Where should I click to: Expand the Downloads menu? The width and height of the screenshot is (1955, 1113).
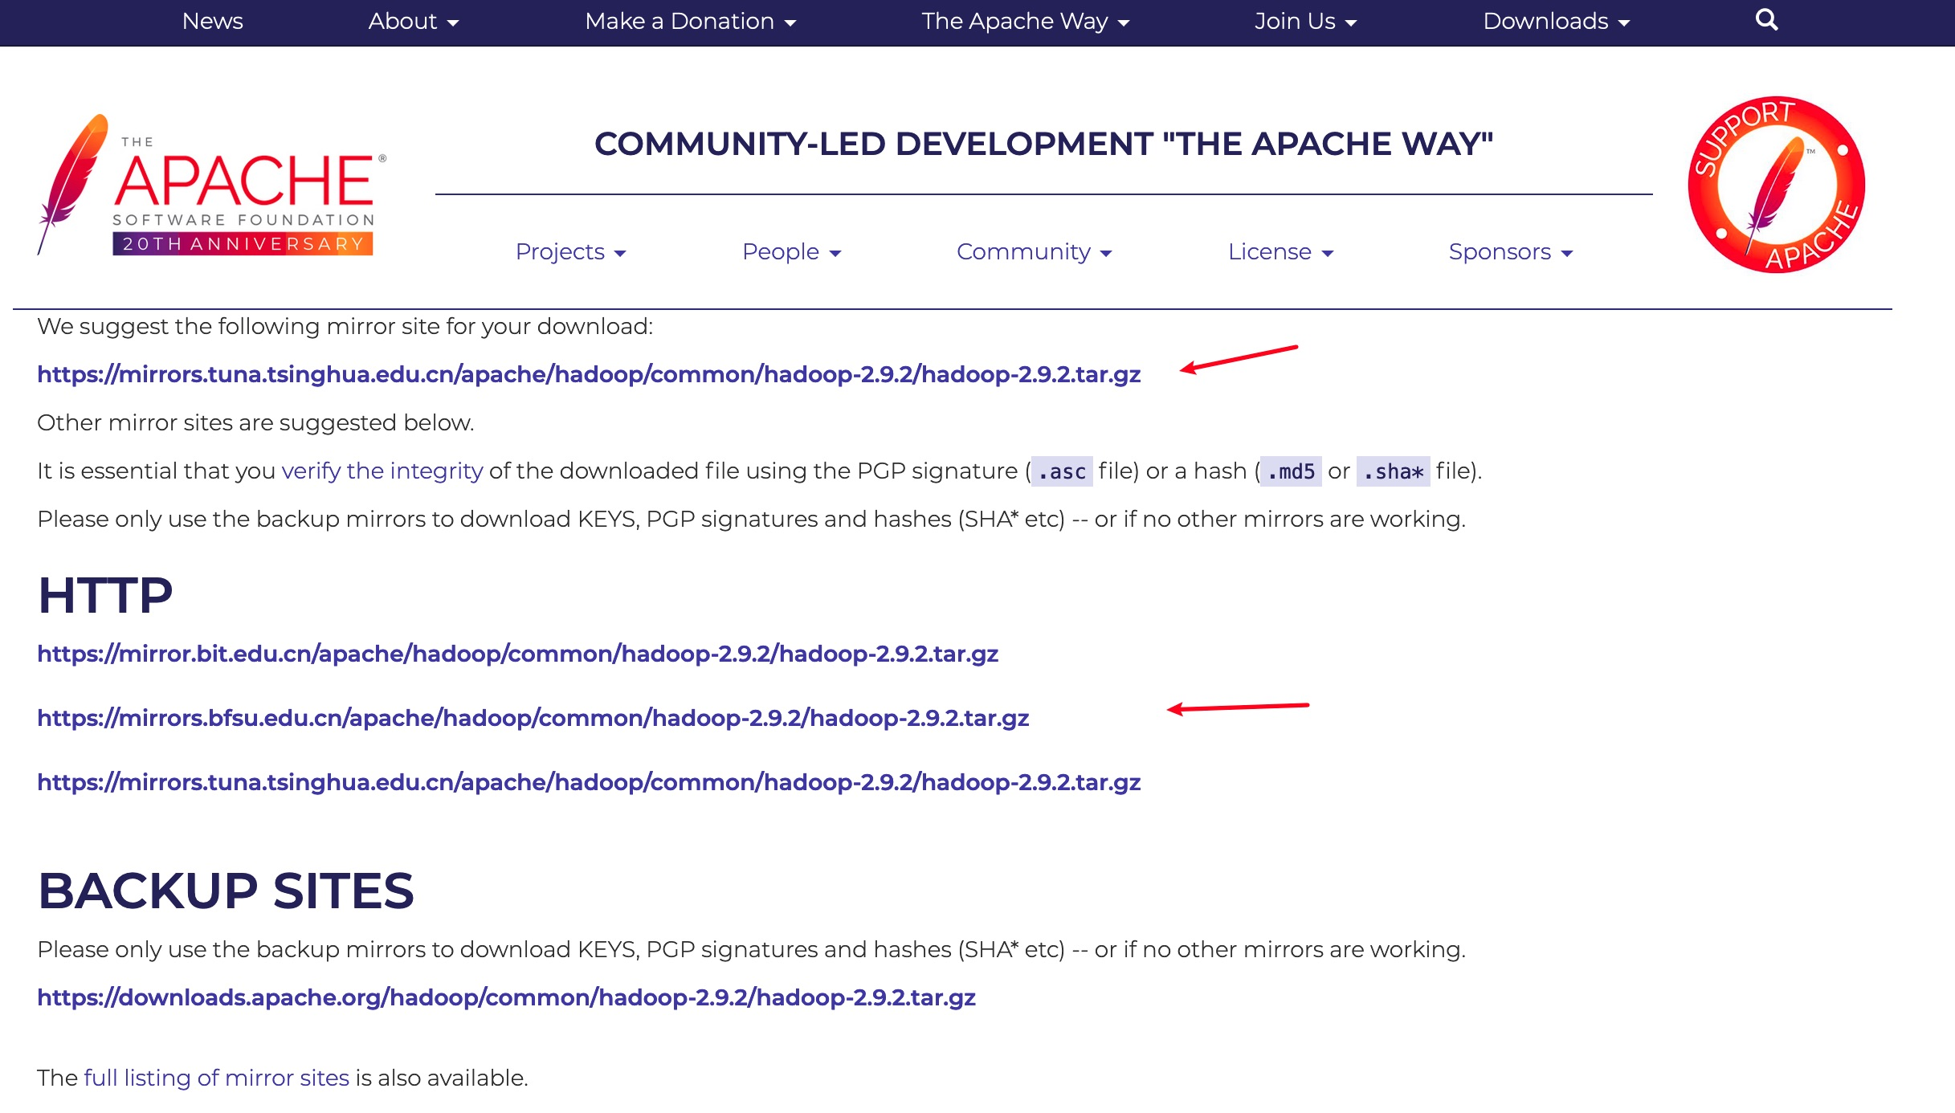point(1556,21)
